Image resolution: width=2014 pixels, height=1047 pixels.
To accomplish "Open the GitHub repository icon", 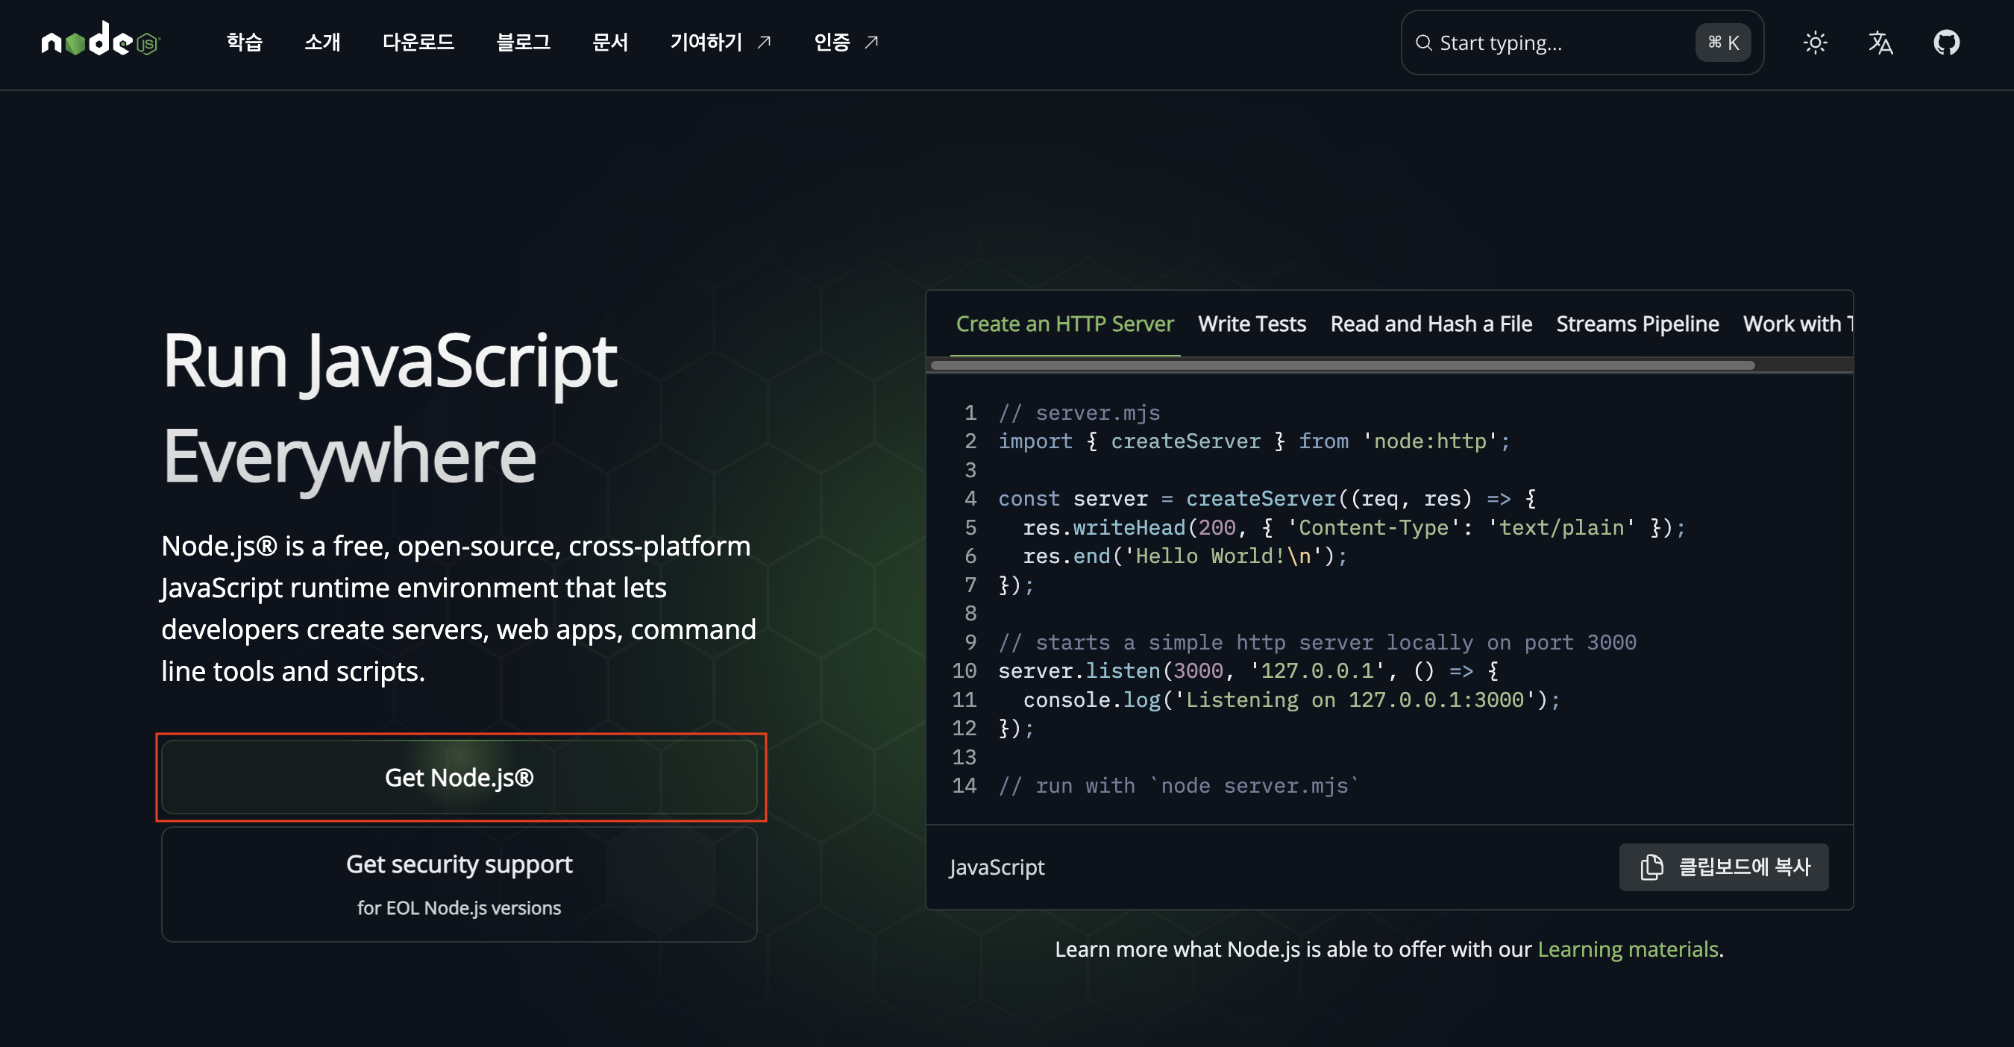I will [x=1946, y=43].
